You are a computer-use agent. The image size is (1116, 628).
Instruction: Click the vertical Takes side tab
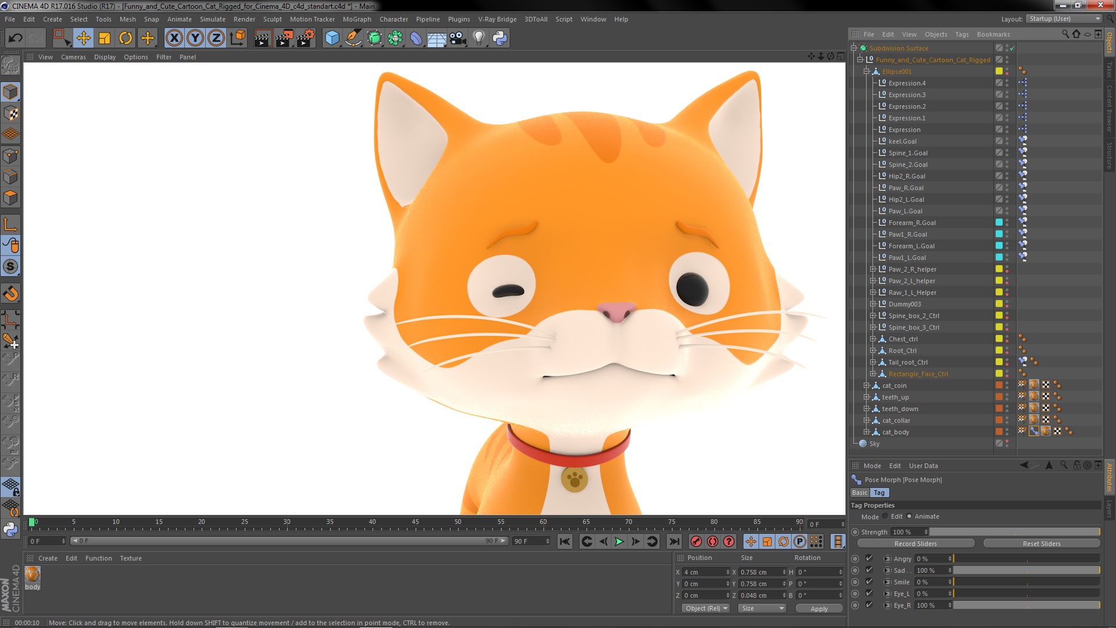[1109, 70]
